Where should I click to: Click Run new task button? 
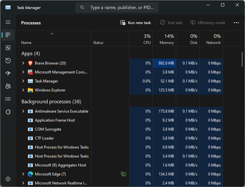coord(136,23)
